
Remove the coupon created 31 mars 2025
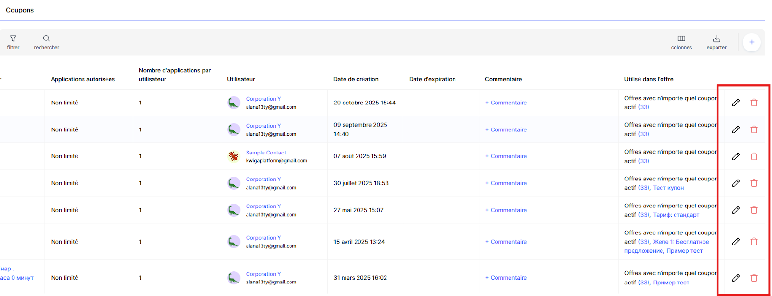click(x=754, y=278)
